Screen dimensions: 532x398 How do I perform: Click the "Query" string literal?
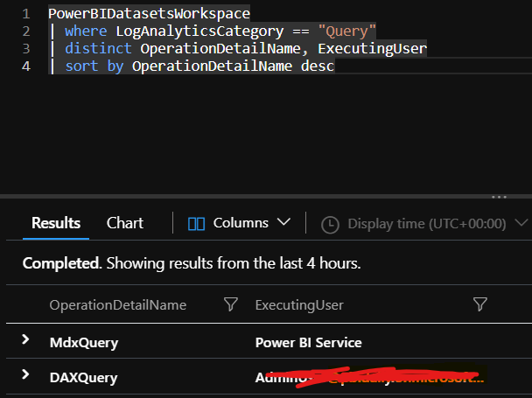click(x=346, y=31)
